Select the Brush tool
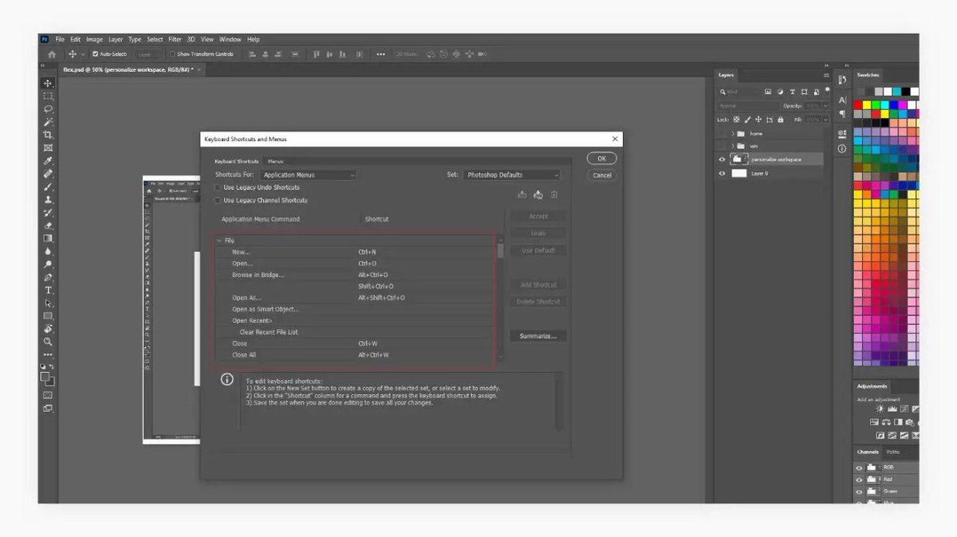 pos(48,186)
